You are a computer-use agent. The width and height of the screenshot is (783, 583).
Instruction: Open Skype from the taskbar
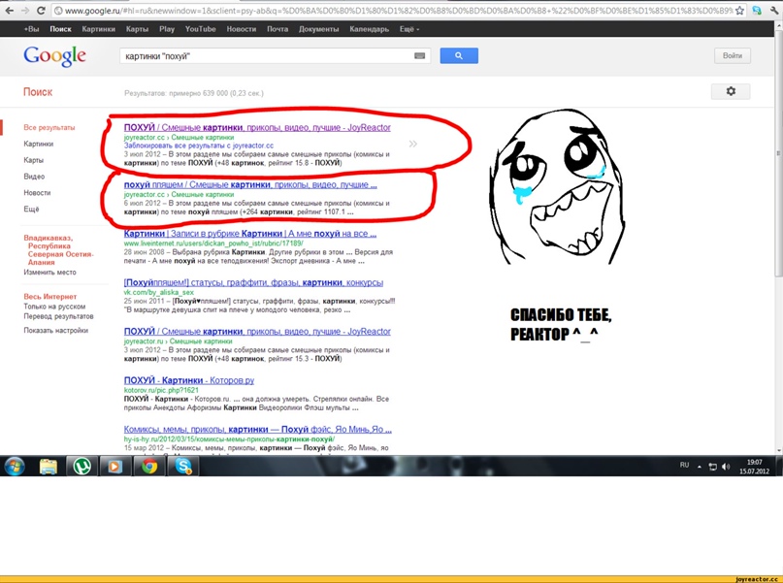click(183, 467)
